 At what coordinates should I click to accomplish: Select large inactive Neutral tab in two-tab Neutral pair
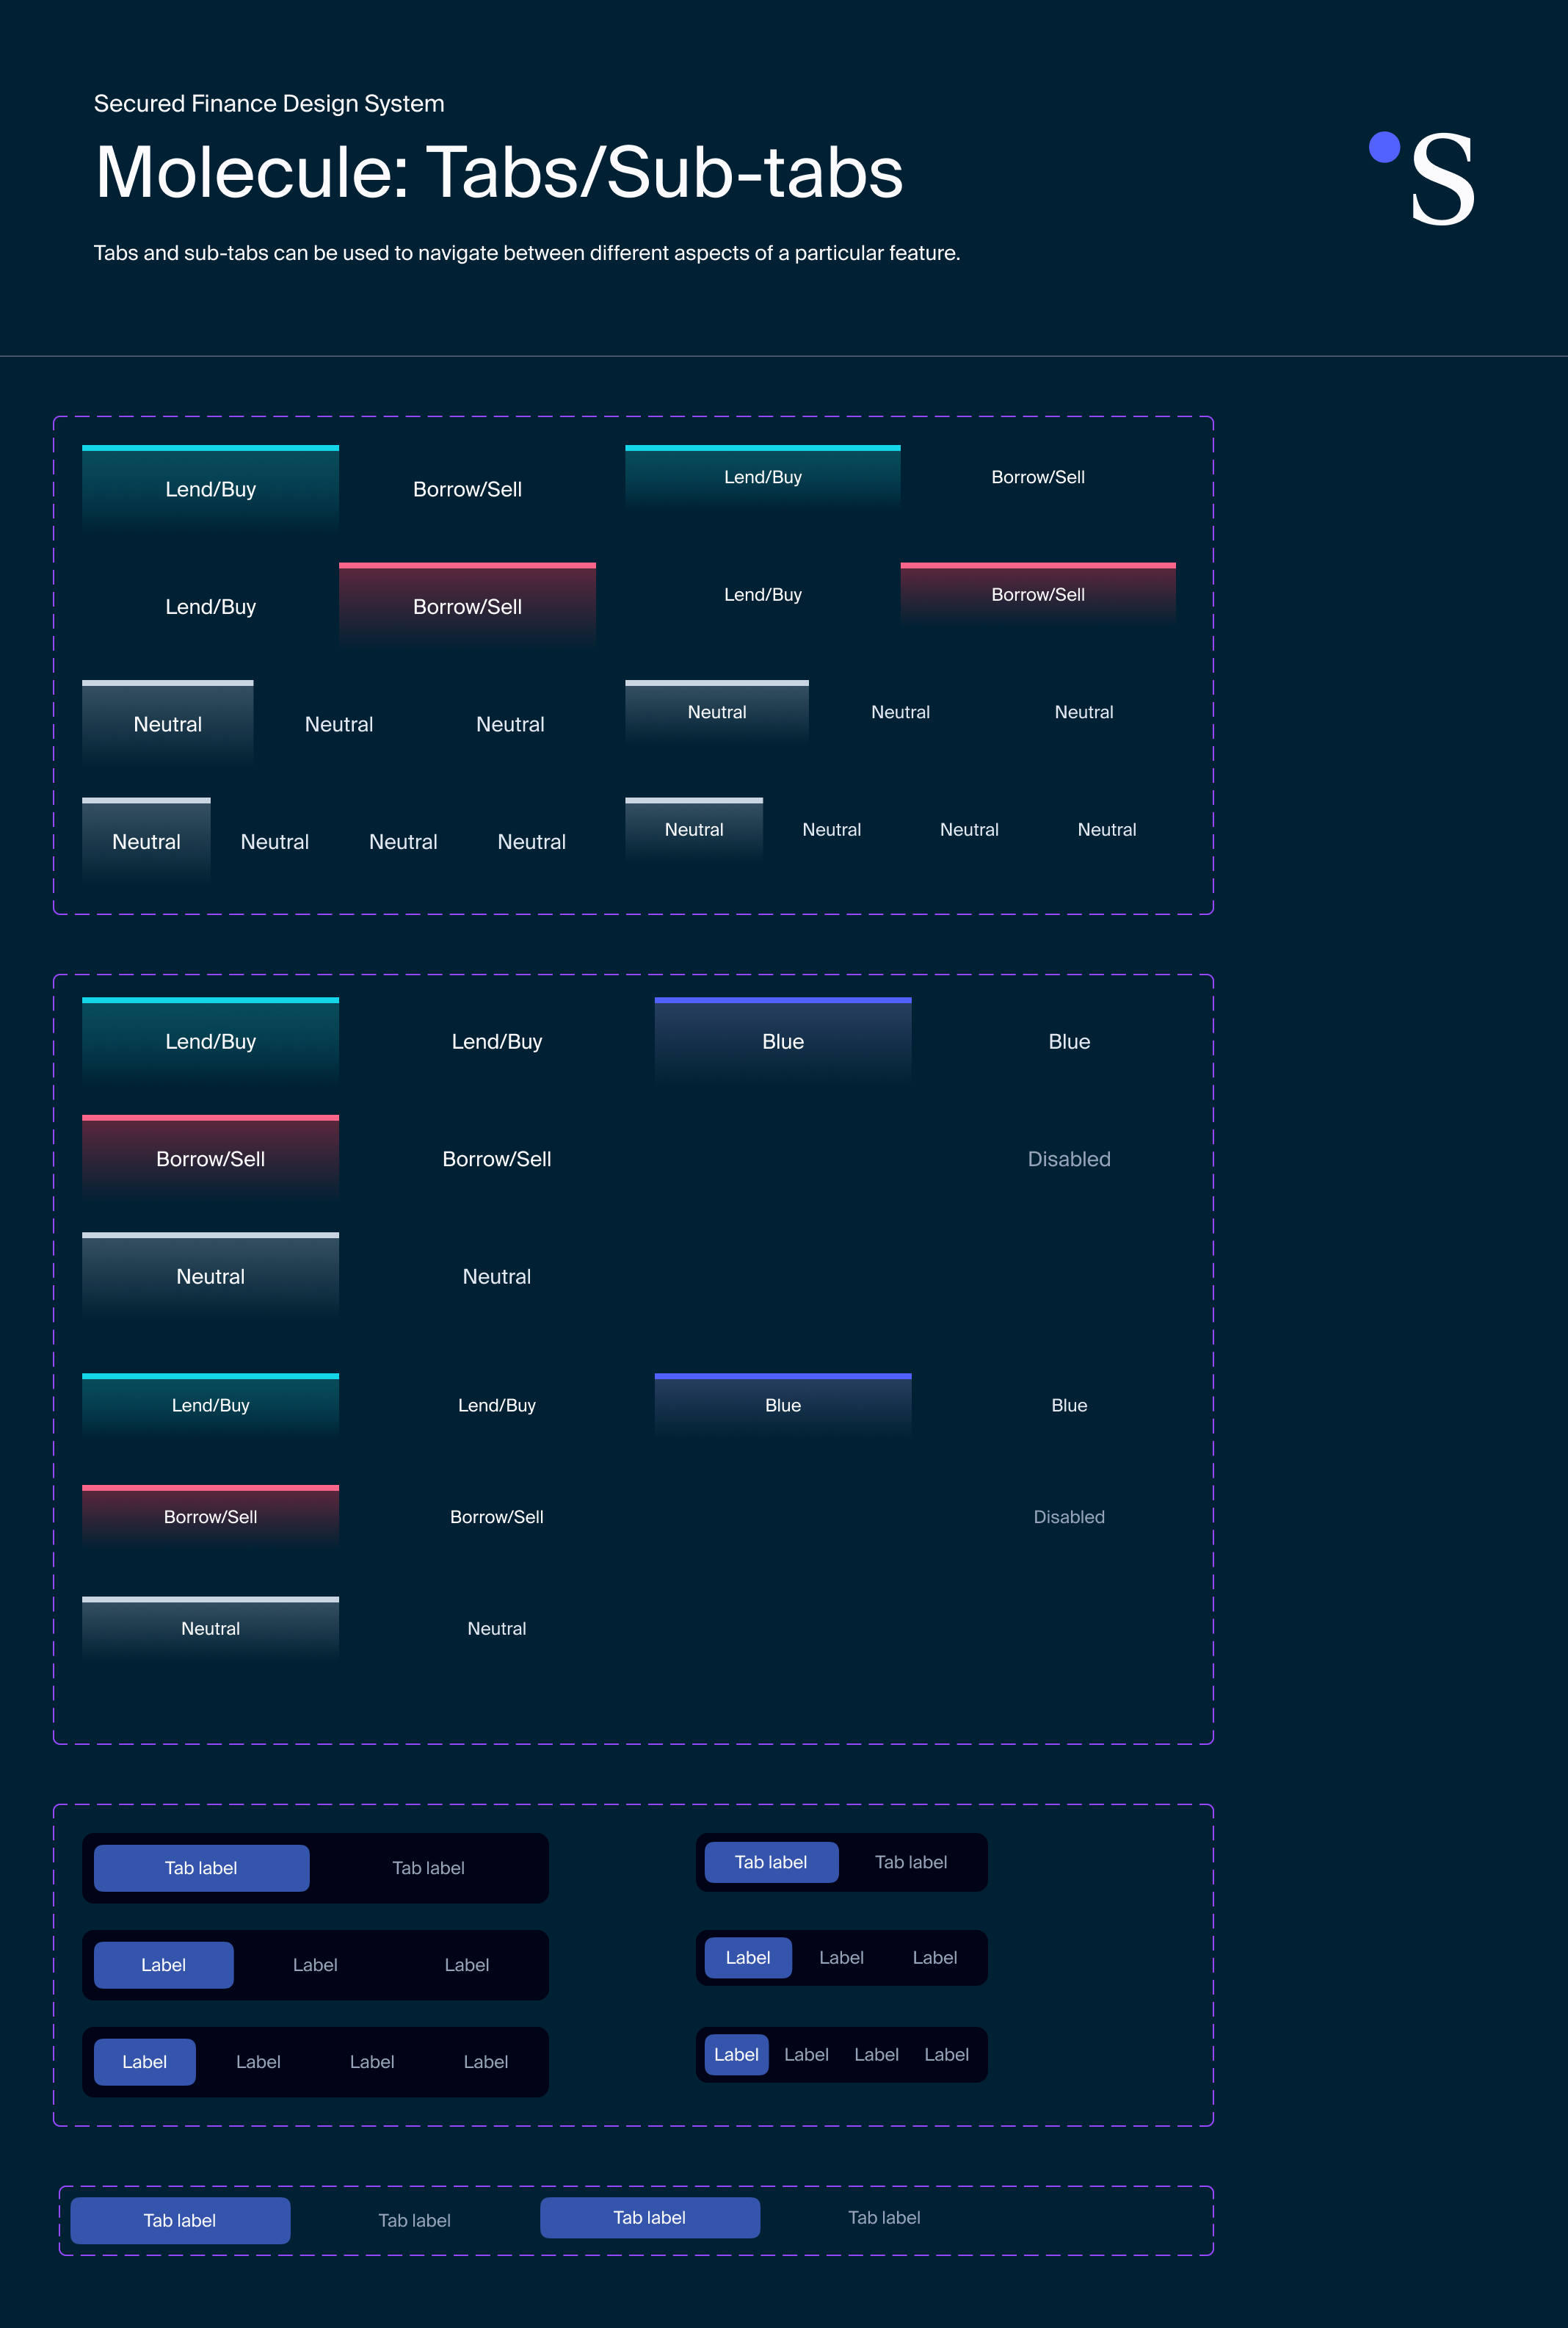pos(497,1276)
